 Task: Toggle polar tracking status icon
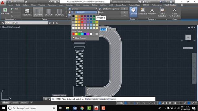(138, 103)
